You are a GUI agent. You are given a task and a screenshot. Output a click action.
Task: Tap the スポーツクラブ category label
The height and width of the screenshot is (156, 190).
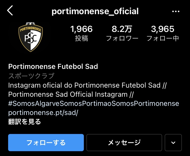click(x=31, y=76)
